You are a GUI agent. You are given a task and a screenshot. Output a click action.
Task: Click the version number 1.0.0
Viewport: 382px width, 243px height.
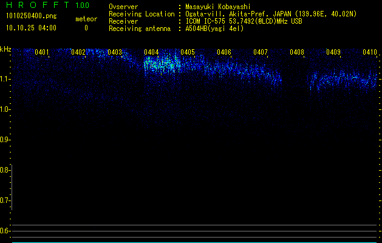point(82,5)
